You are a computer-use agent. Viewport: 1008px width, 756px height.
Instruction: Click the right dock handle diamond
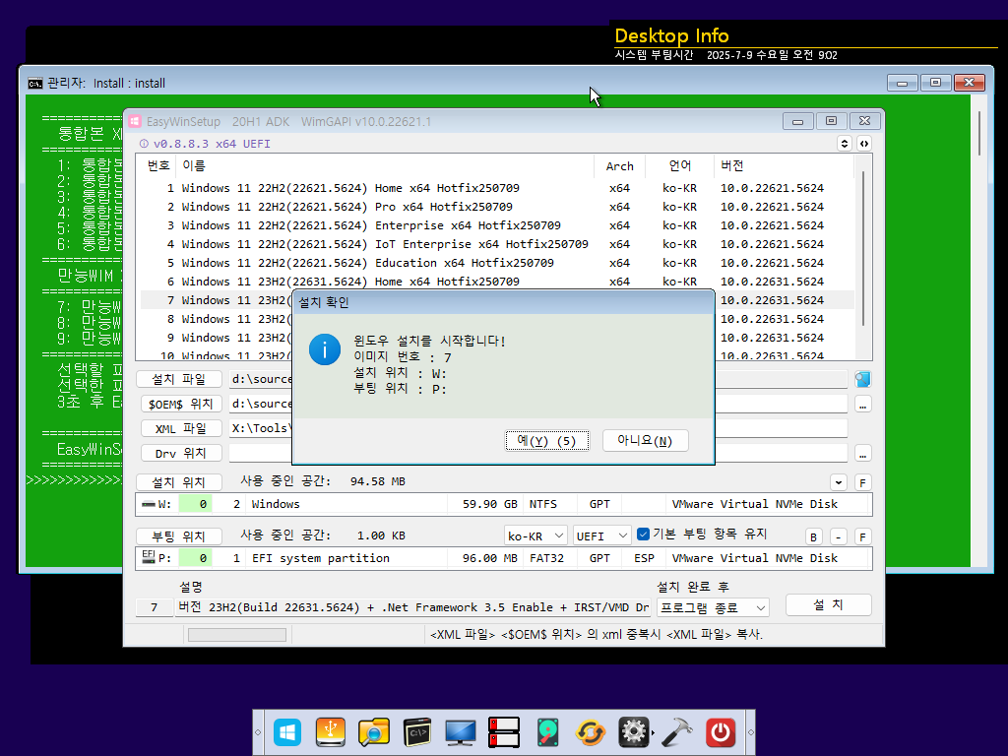pyautogui.click(x=750, y=732)
